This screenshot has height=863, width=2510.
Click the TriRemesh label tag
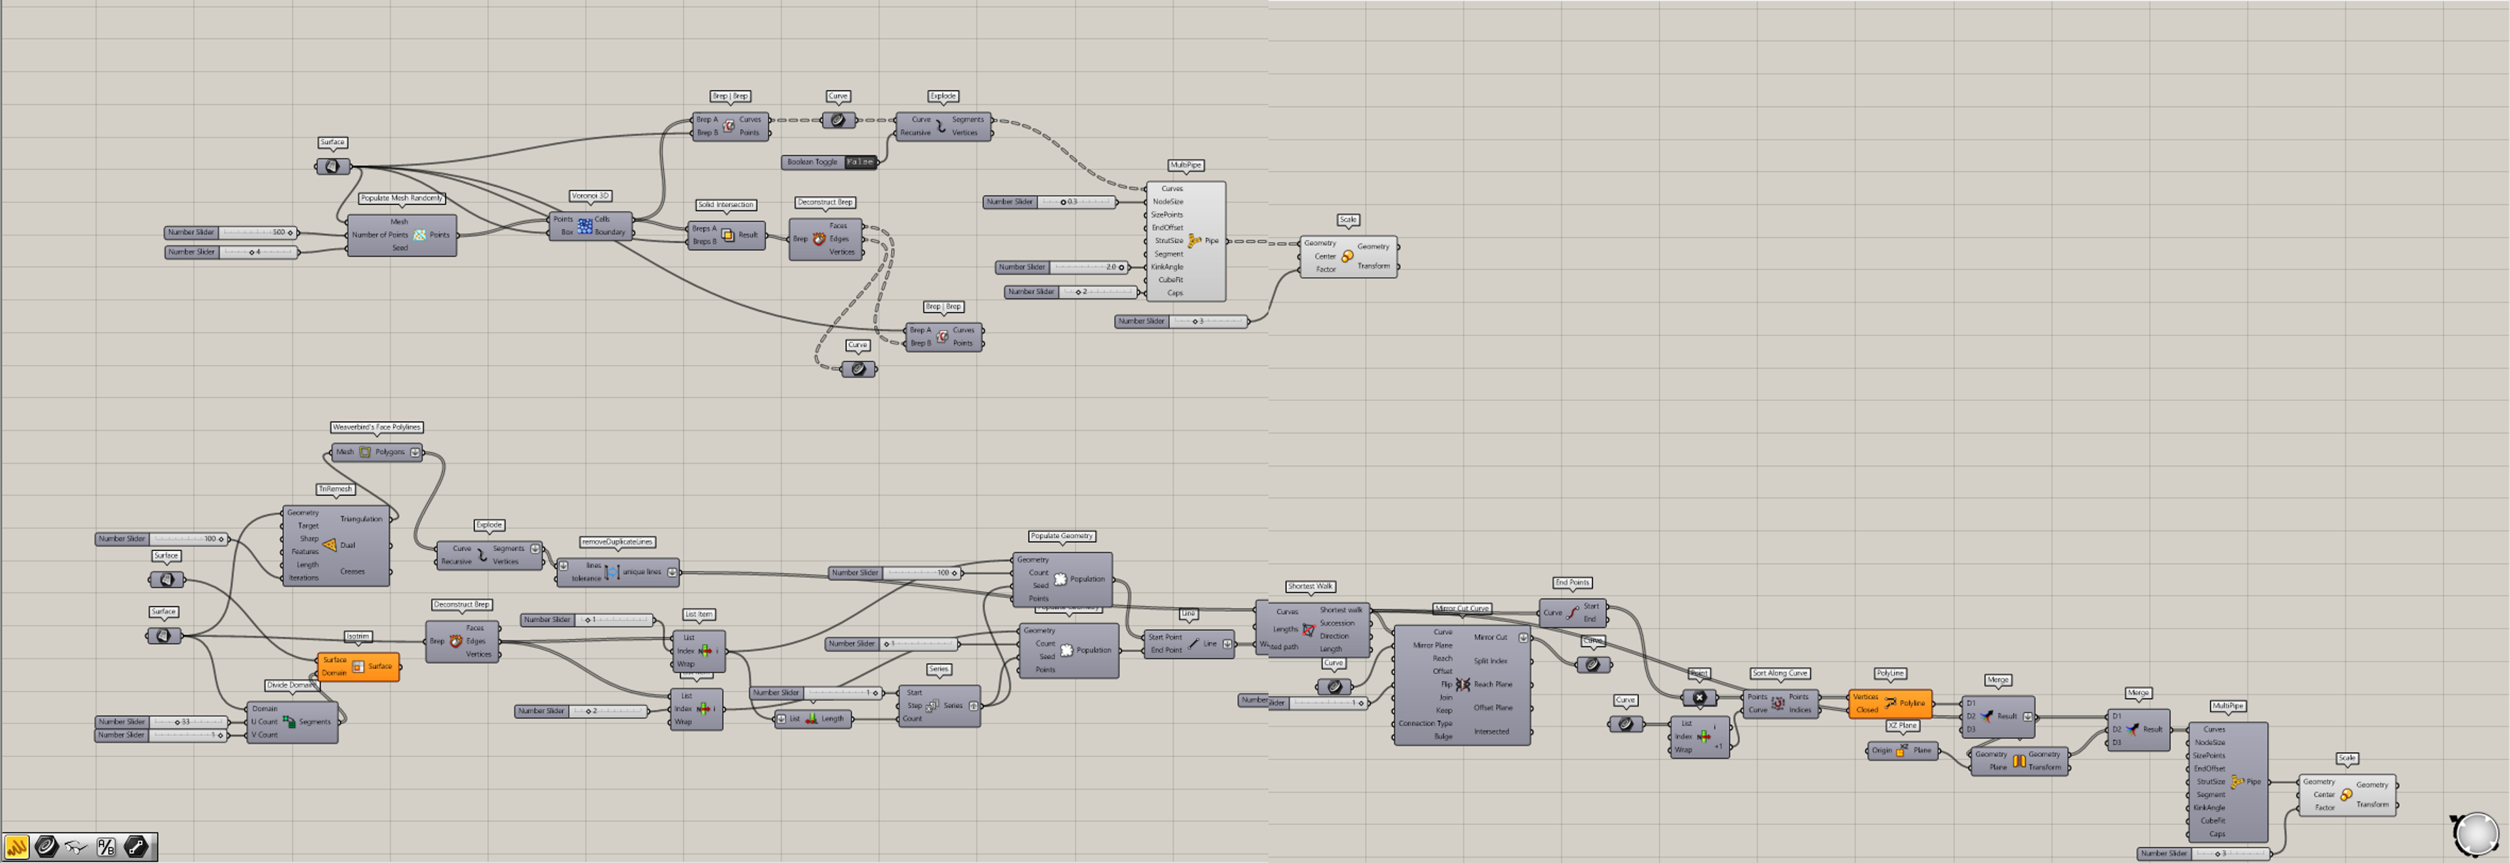pyautogui.click(x=335, y=489)
